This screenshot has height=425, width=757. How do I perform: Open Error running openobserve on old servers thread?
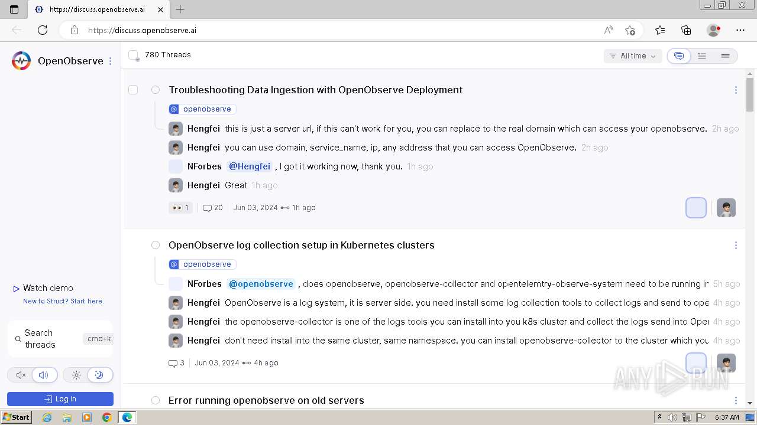click(266, 400)
